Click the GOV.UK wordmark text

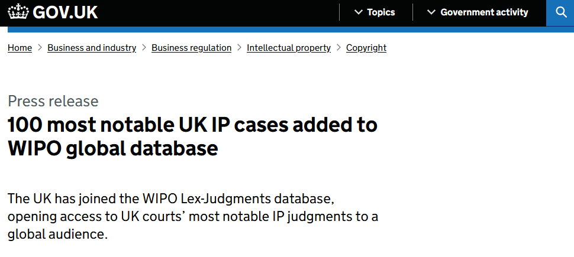[x=65, y=12]
